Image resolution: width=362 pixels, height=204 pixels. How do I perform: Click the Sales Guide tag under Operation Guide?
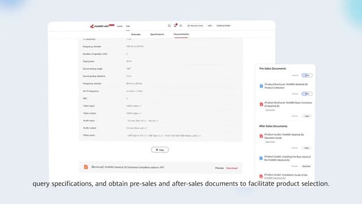click(270, 142)
